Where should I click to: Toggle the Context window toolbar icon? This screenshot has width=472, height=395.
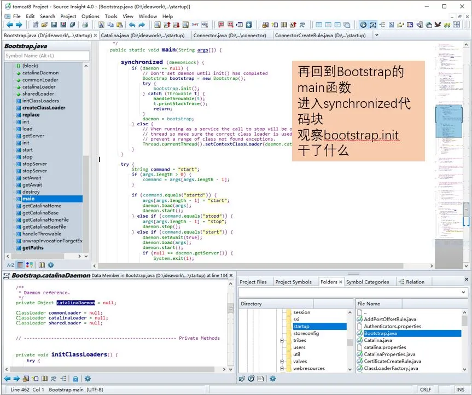pos(373,25)
